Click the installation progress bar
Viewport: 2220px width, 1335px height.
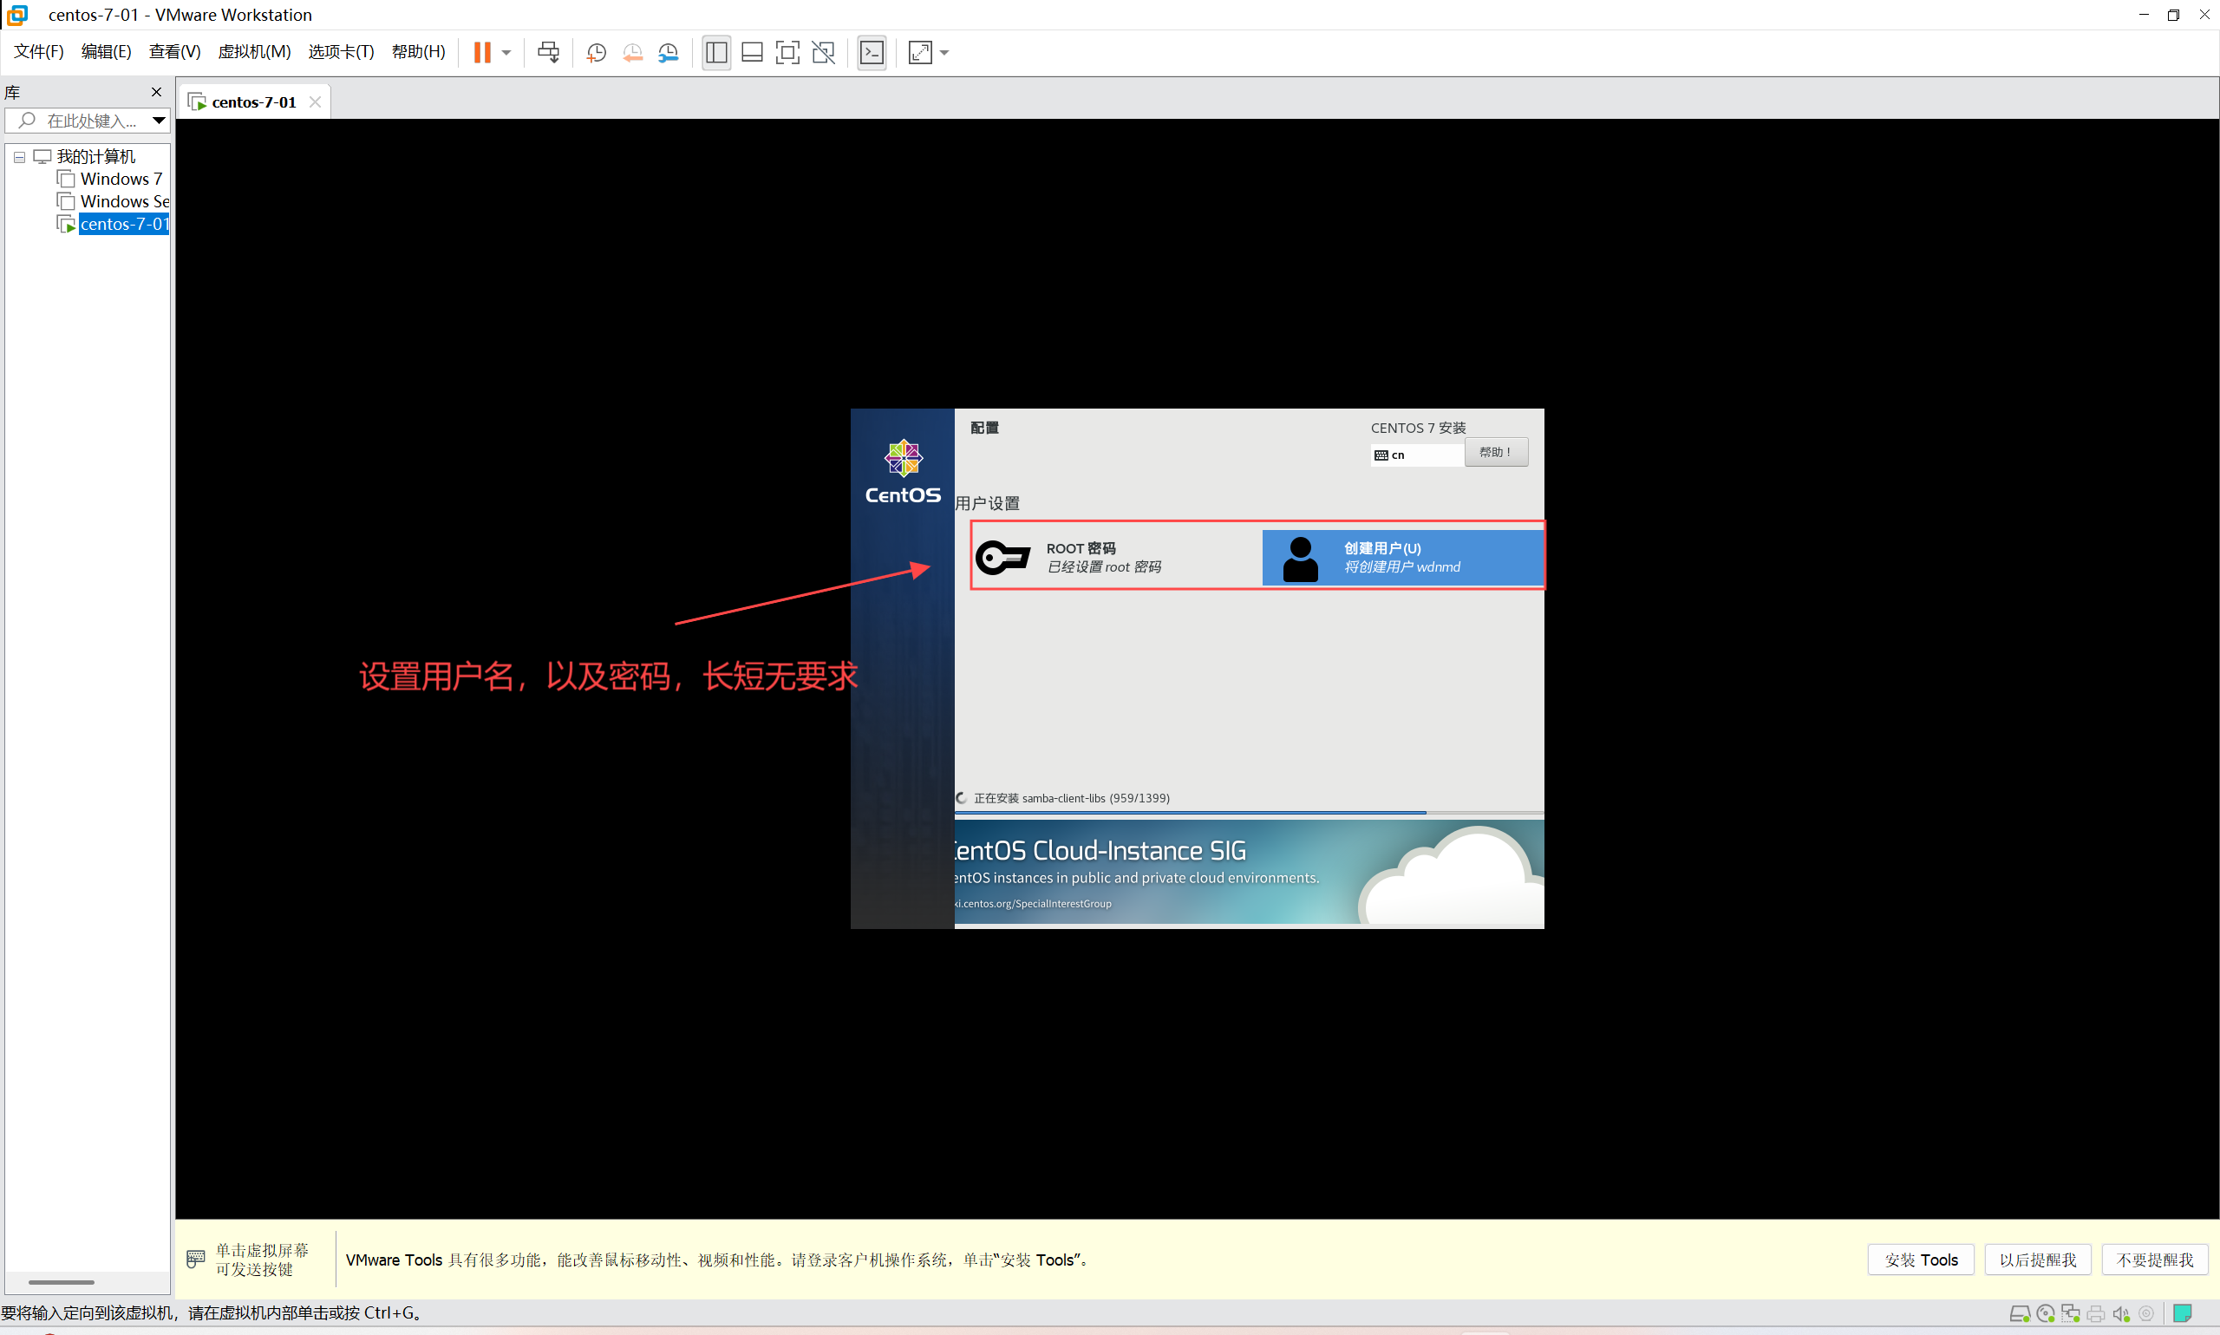(x=1248, y=812)
